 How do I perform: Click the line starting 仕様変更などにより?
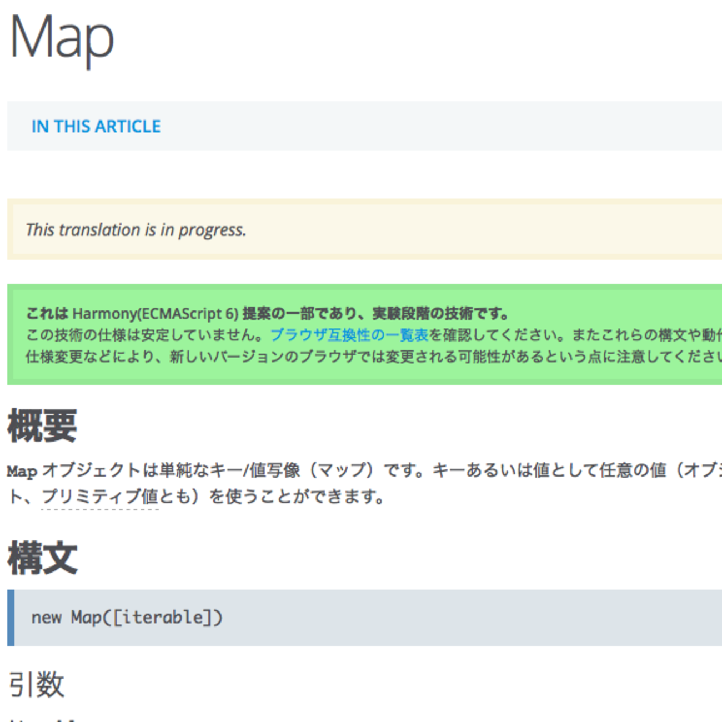click(x=374, y=357)
